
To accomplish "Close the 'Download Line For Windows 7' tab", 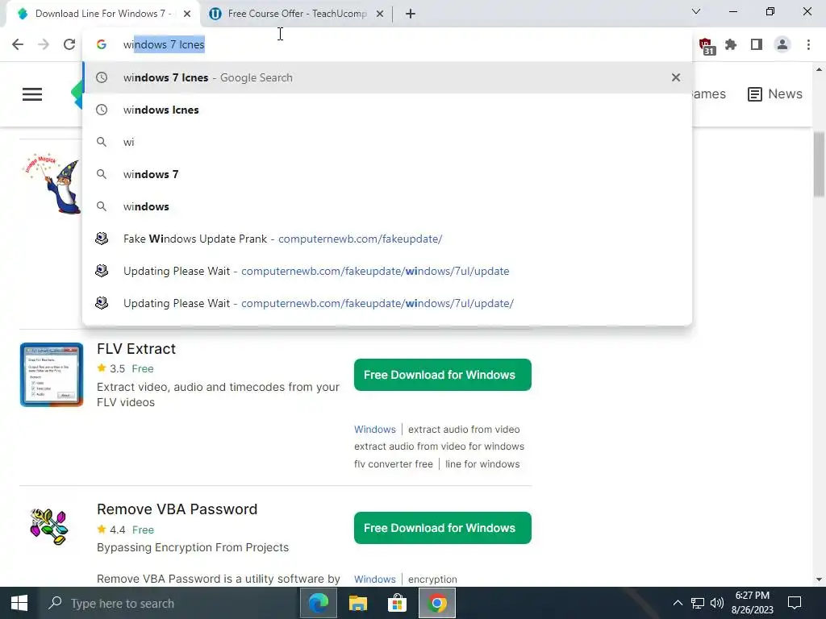I will [187, 14].
